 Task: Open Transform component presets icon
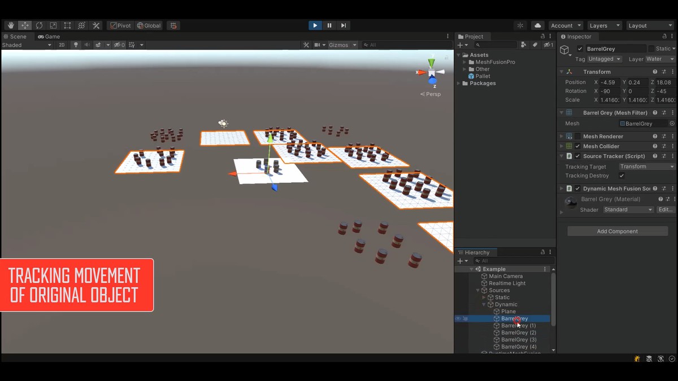tap(664, 72)
